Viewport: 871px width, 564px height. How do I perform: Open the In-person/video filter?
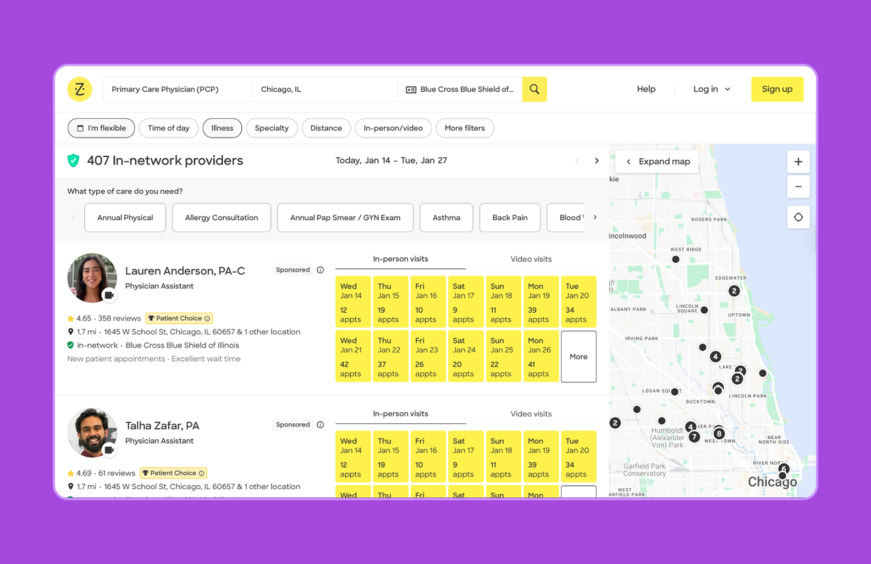tap(393, 128)
